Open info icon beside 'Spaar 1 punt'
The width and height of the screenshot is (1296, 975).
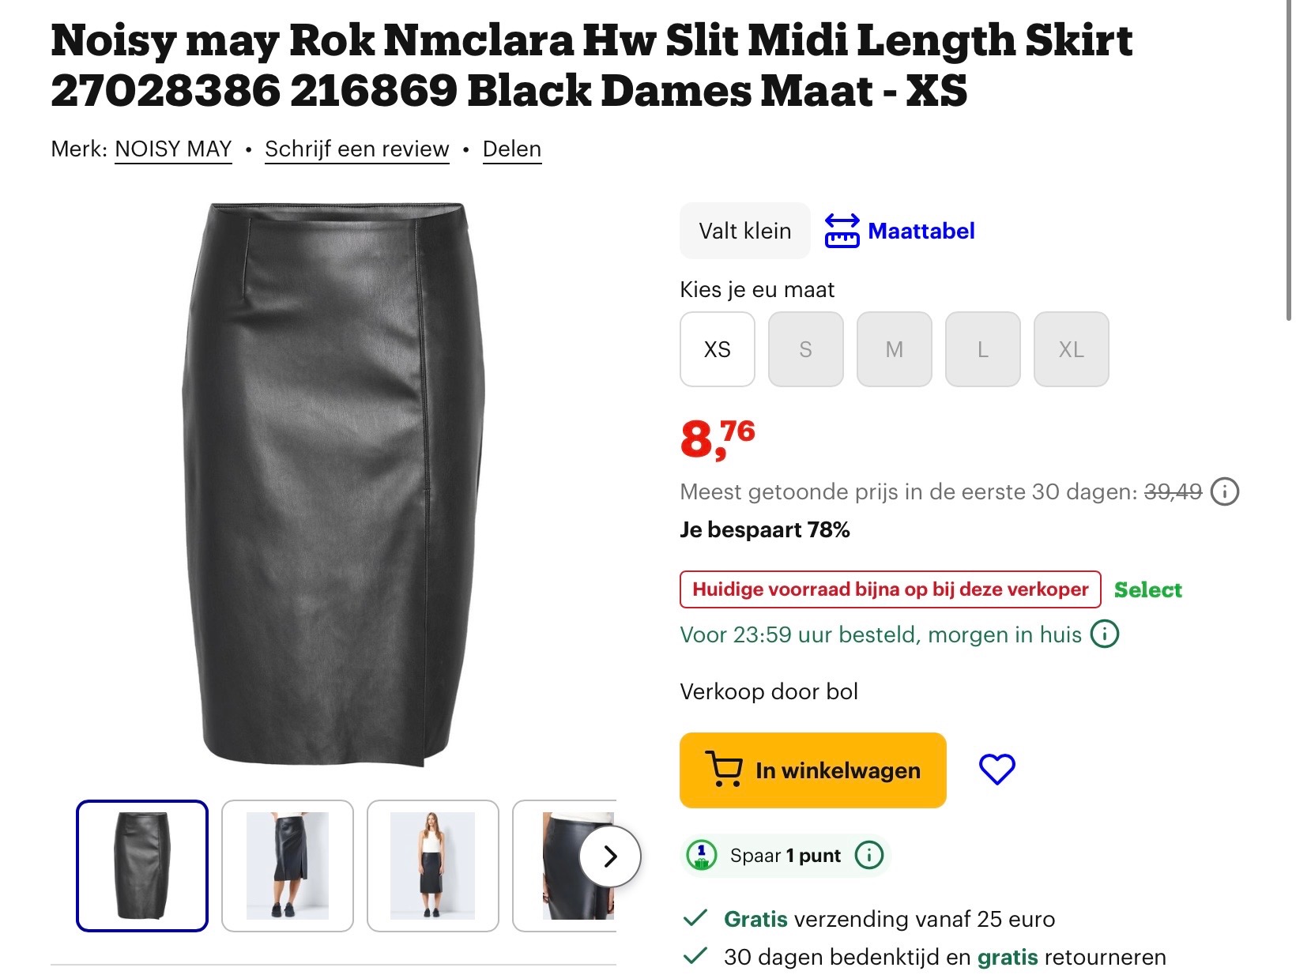869,855
